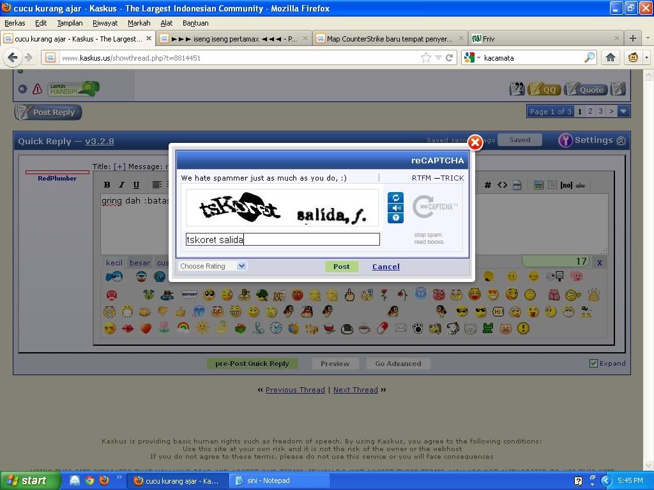This screenshot has width=654, height=490.
Task: Apply strikethrough with the abc icon
Action: tap(580, 186)
